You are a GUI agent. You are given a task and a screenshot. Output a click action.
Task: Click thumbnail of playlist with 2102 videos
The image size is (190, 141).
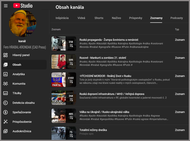[64, 80]
